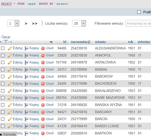Click the copy icon in the BABORÓW row
The width and height of the screenshot is (151, 136).
click(x=26, y=77)
